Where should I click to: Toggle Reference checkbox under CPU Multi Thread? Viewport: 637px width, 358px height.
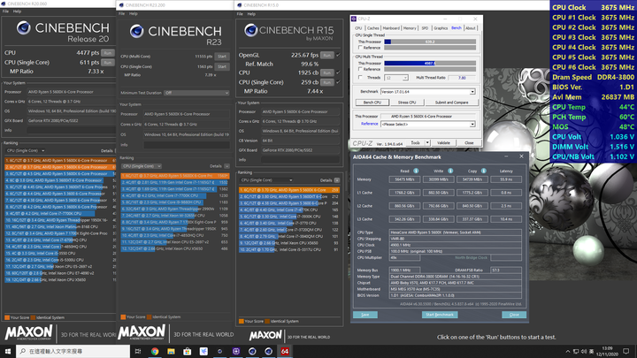coord(360,69)
